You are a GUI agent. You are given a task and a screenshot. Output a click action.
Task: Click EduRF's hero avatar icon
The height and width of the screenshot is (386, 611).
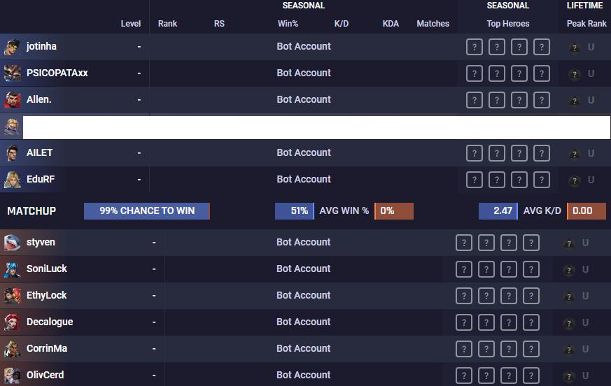pyautogui.click(x=12, y=180)
